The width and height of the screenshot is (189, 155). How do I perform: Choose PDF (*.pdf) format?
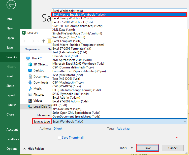point(119,105)
